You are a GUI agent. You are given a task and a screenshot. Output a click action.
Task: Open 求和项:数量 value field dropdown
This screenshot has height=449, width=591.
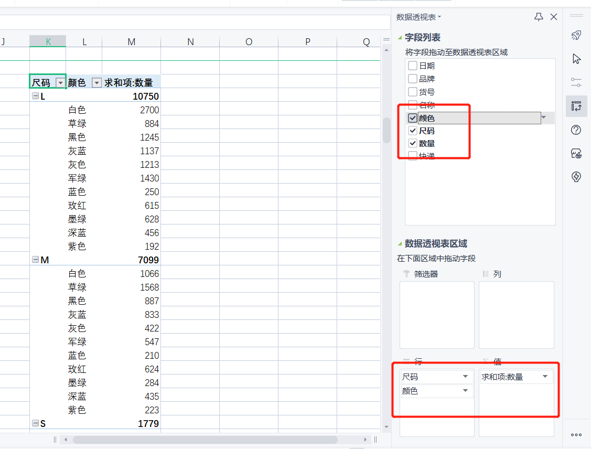tap(545, 377)
